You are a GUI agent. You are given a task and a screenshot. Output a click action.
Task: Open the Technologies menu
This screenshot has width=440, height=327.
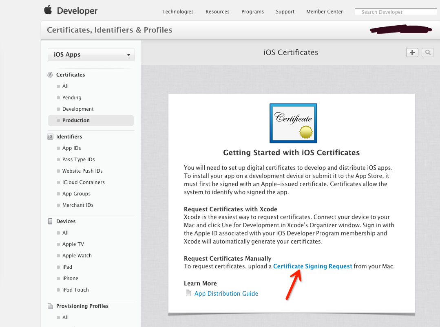tap(178, 12)
